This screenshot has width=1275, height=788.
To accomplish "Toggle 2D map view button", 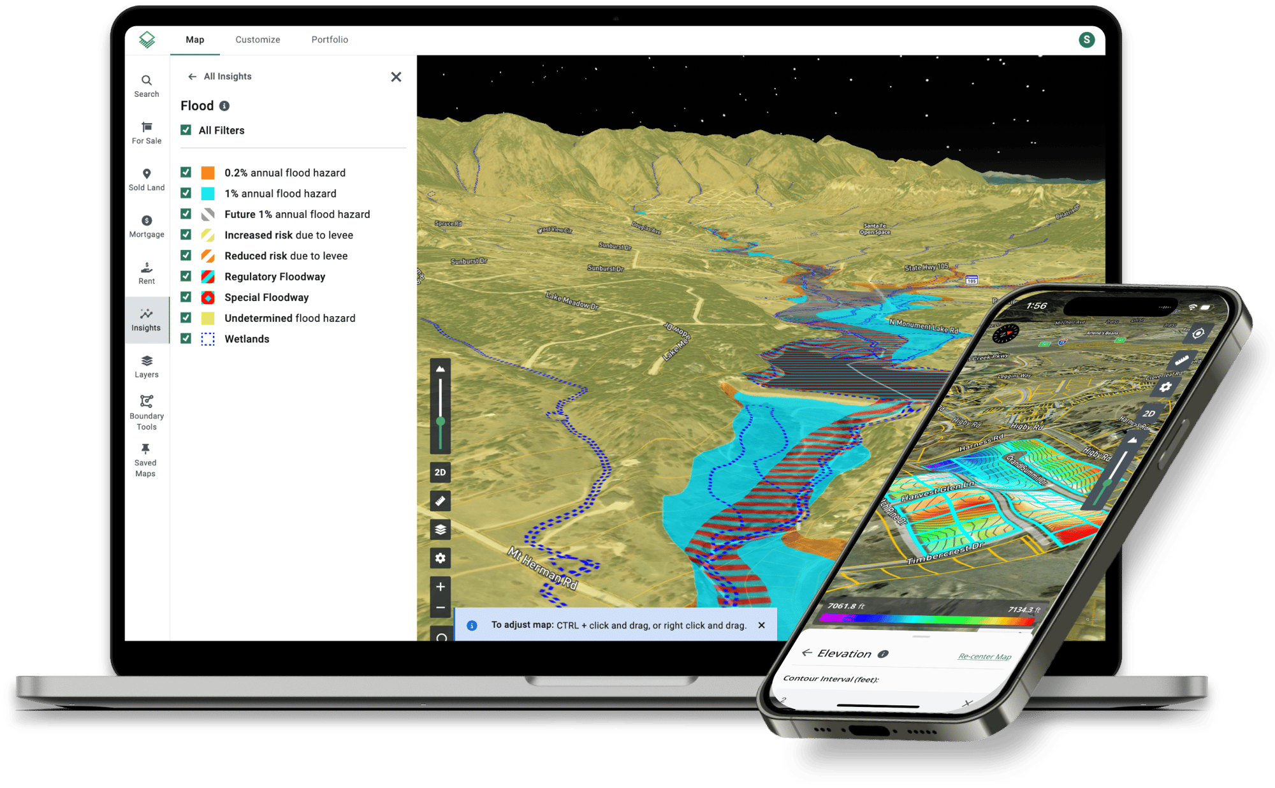I will click(x=441, y=471).
